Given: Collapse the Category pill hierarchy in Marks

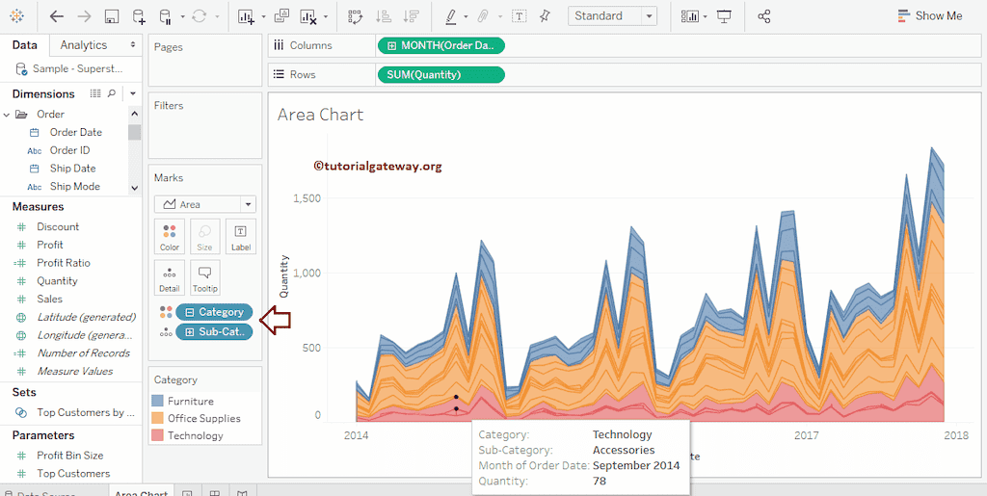Looking at the screenshot, I should coord(190,312).
